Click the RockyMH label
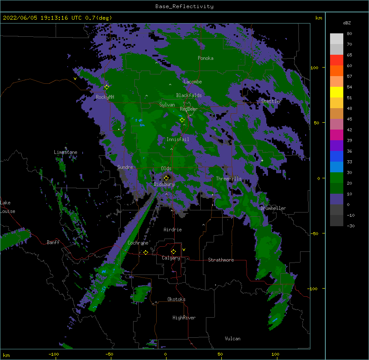This screenshot has width=369, height=360. pyautogui.click(x=105, y=97)
